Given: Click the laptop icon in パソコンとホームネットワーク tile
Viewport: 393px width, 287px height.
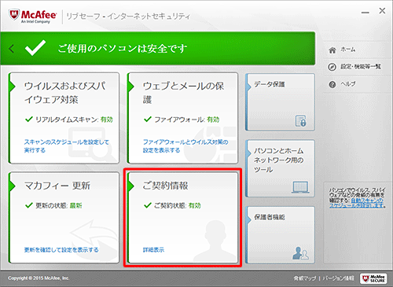Looking at the screenshot, I should pyautogui.click(x=300, y=188).
